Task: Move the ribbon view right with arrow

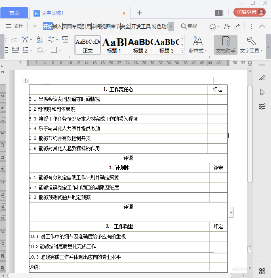Action: click(268, 47)
